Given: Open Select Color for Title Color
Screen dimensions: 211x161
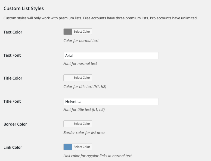Looking at the screenshot, I should pos(82,78).
